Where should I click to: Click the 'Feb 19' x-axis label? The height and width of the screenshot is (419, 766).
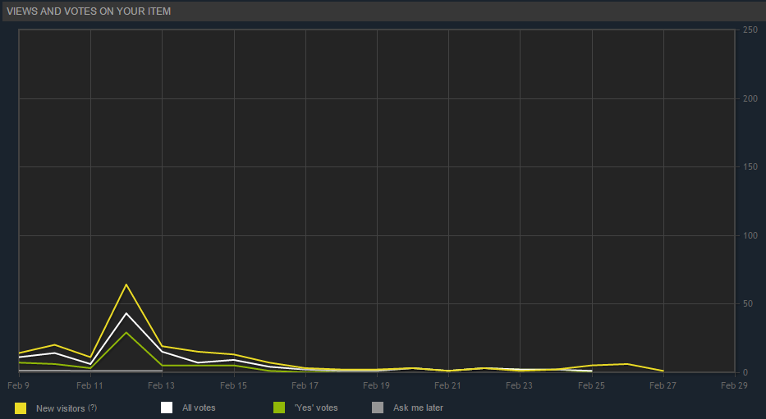[x=376, y=385]
